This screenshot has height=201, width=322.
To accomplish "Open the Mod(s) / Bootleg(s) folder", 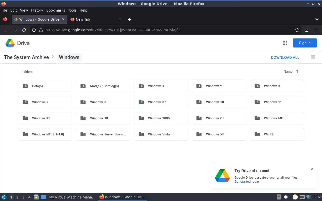I will pos(103,86).
